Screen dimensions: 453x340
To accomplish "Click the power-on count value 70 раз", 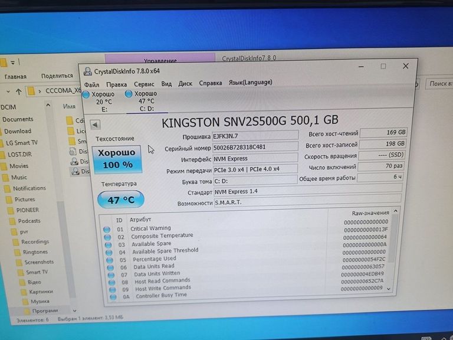I will (381, 166).
